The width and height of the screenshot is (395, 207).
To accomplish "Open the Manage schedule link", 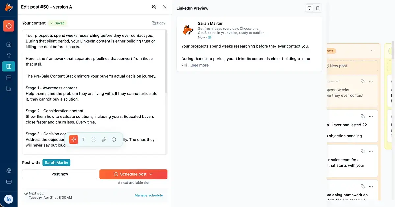I will coord(149,195).
